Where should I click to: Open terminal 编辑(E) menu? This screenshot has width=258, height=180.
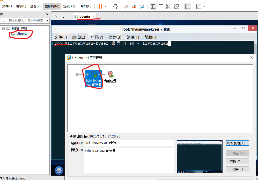[79, 37]
